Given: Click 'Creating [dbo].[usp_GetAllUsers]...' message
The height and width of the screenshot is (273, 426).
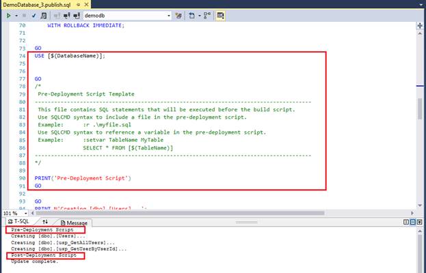Looking at the screenshot, I should coord(63,243).
